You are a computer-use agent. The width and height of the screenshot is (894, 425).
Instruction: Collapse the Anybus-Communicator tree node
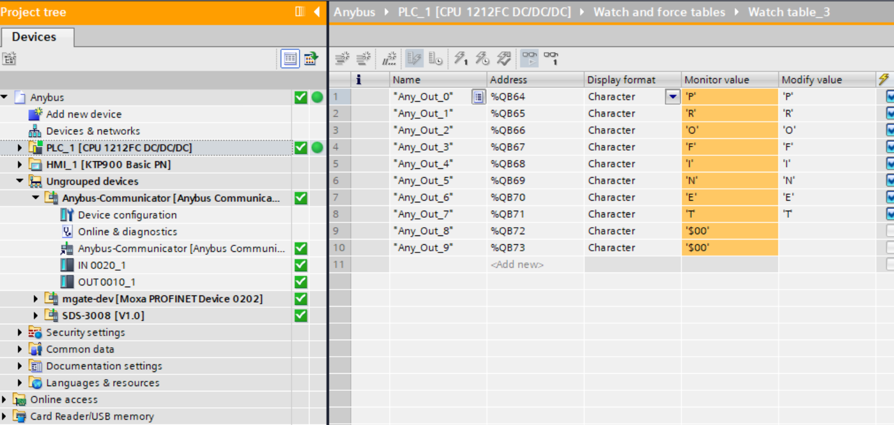coord(35,198)
